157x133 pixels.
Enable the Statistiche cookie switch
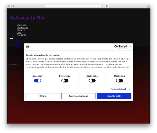92,80
